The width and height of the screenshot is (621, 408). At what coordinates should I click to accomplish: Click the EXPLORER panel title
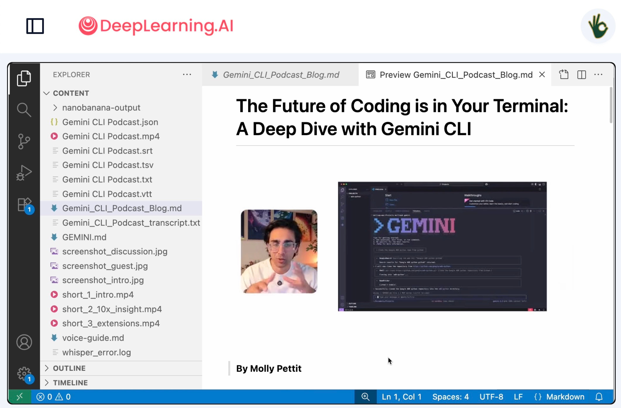tap(71, 75)
